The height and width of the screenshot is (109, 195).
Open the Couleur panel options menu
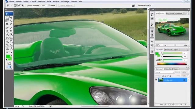[188, 50]
